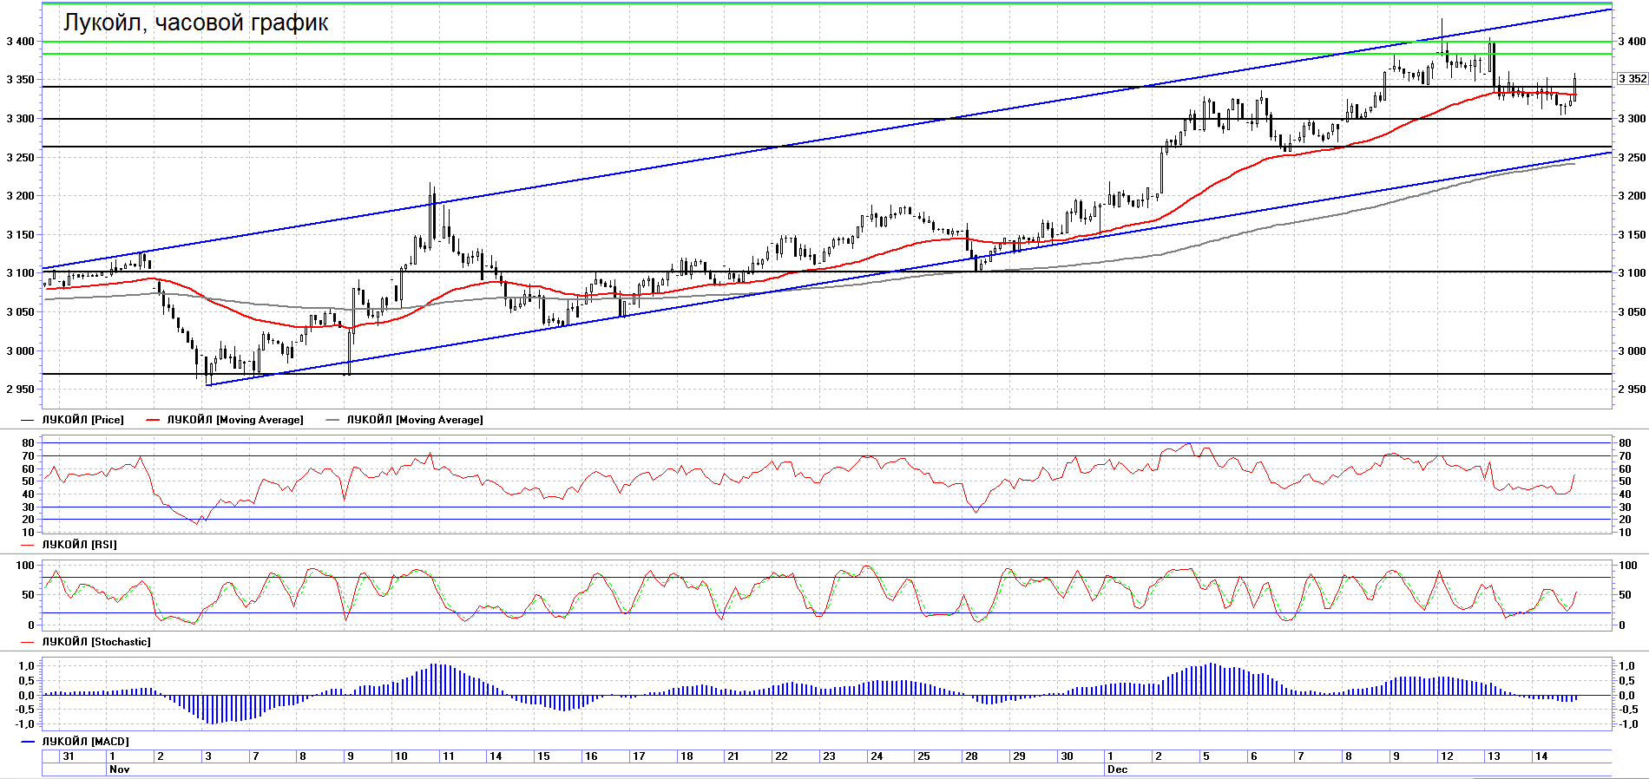The image size is (1649, 779).
Task: Click '3 050' on the left price axis
Action: 20,312
